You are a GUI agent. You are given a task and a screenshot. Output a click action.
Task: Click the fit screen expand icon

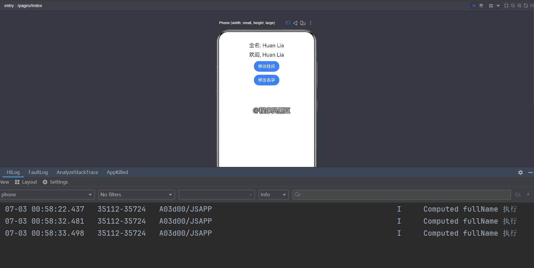pos(526,6)
